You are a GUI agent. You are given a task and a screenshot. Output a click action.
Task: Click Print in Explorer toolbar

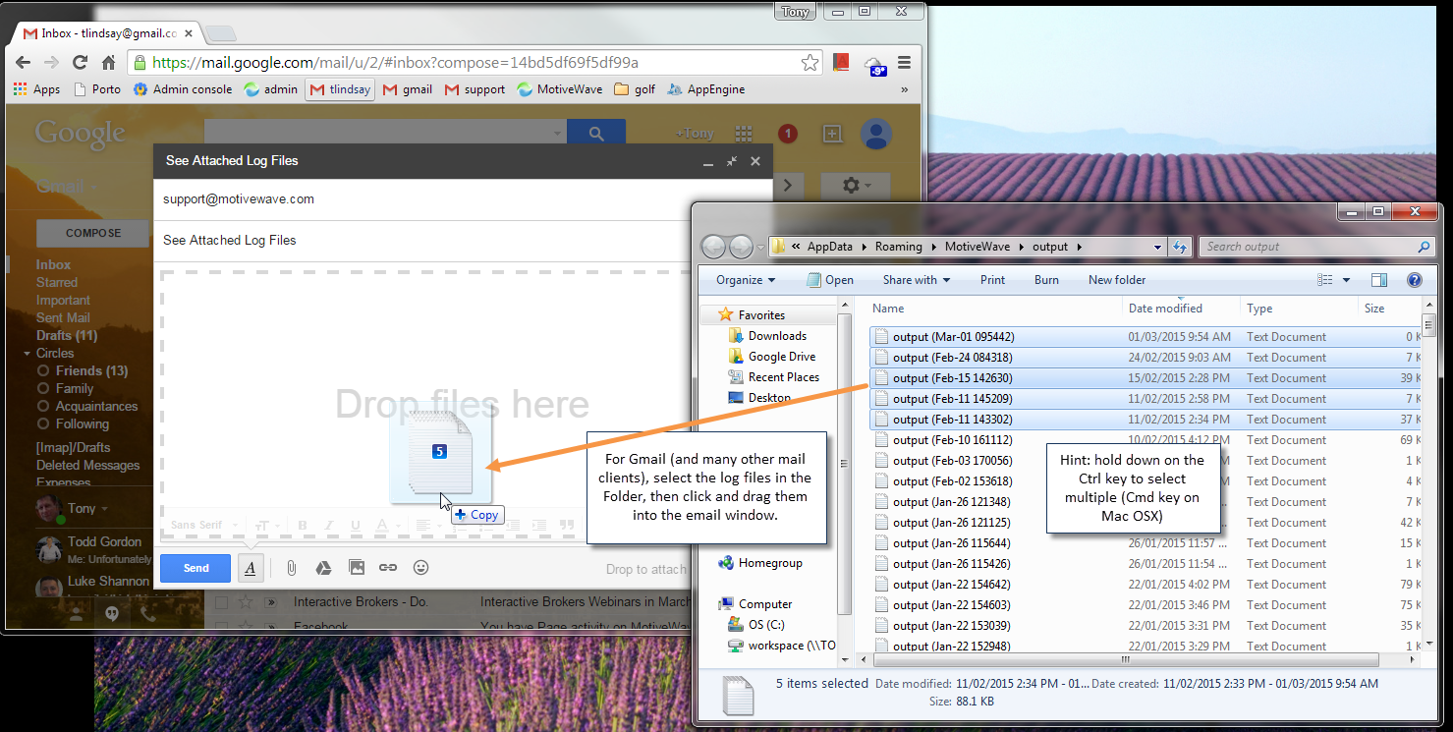pyautogui.click(x=992, y=280)
